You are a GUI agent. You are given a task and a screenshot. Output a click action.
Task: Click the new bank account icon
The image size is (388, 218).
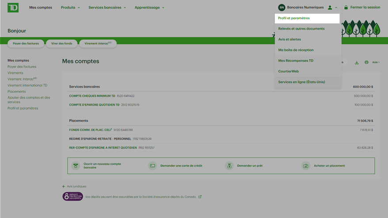tap(76, 166)
